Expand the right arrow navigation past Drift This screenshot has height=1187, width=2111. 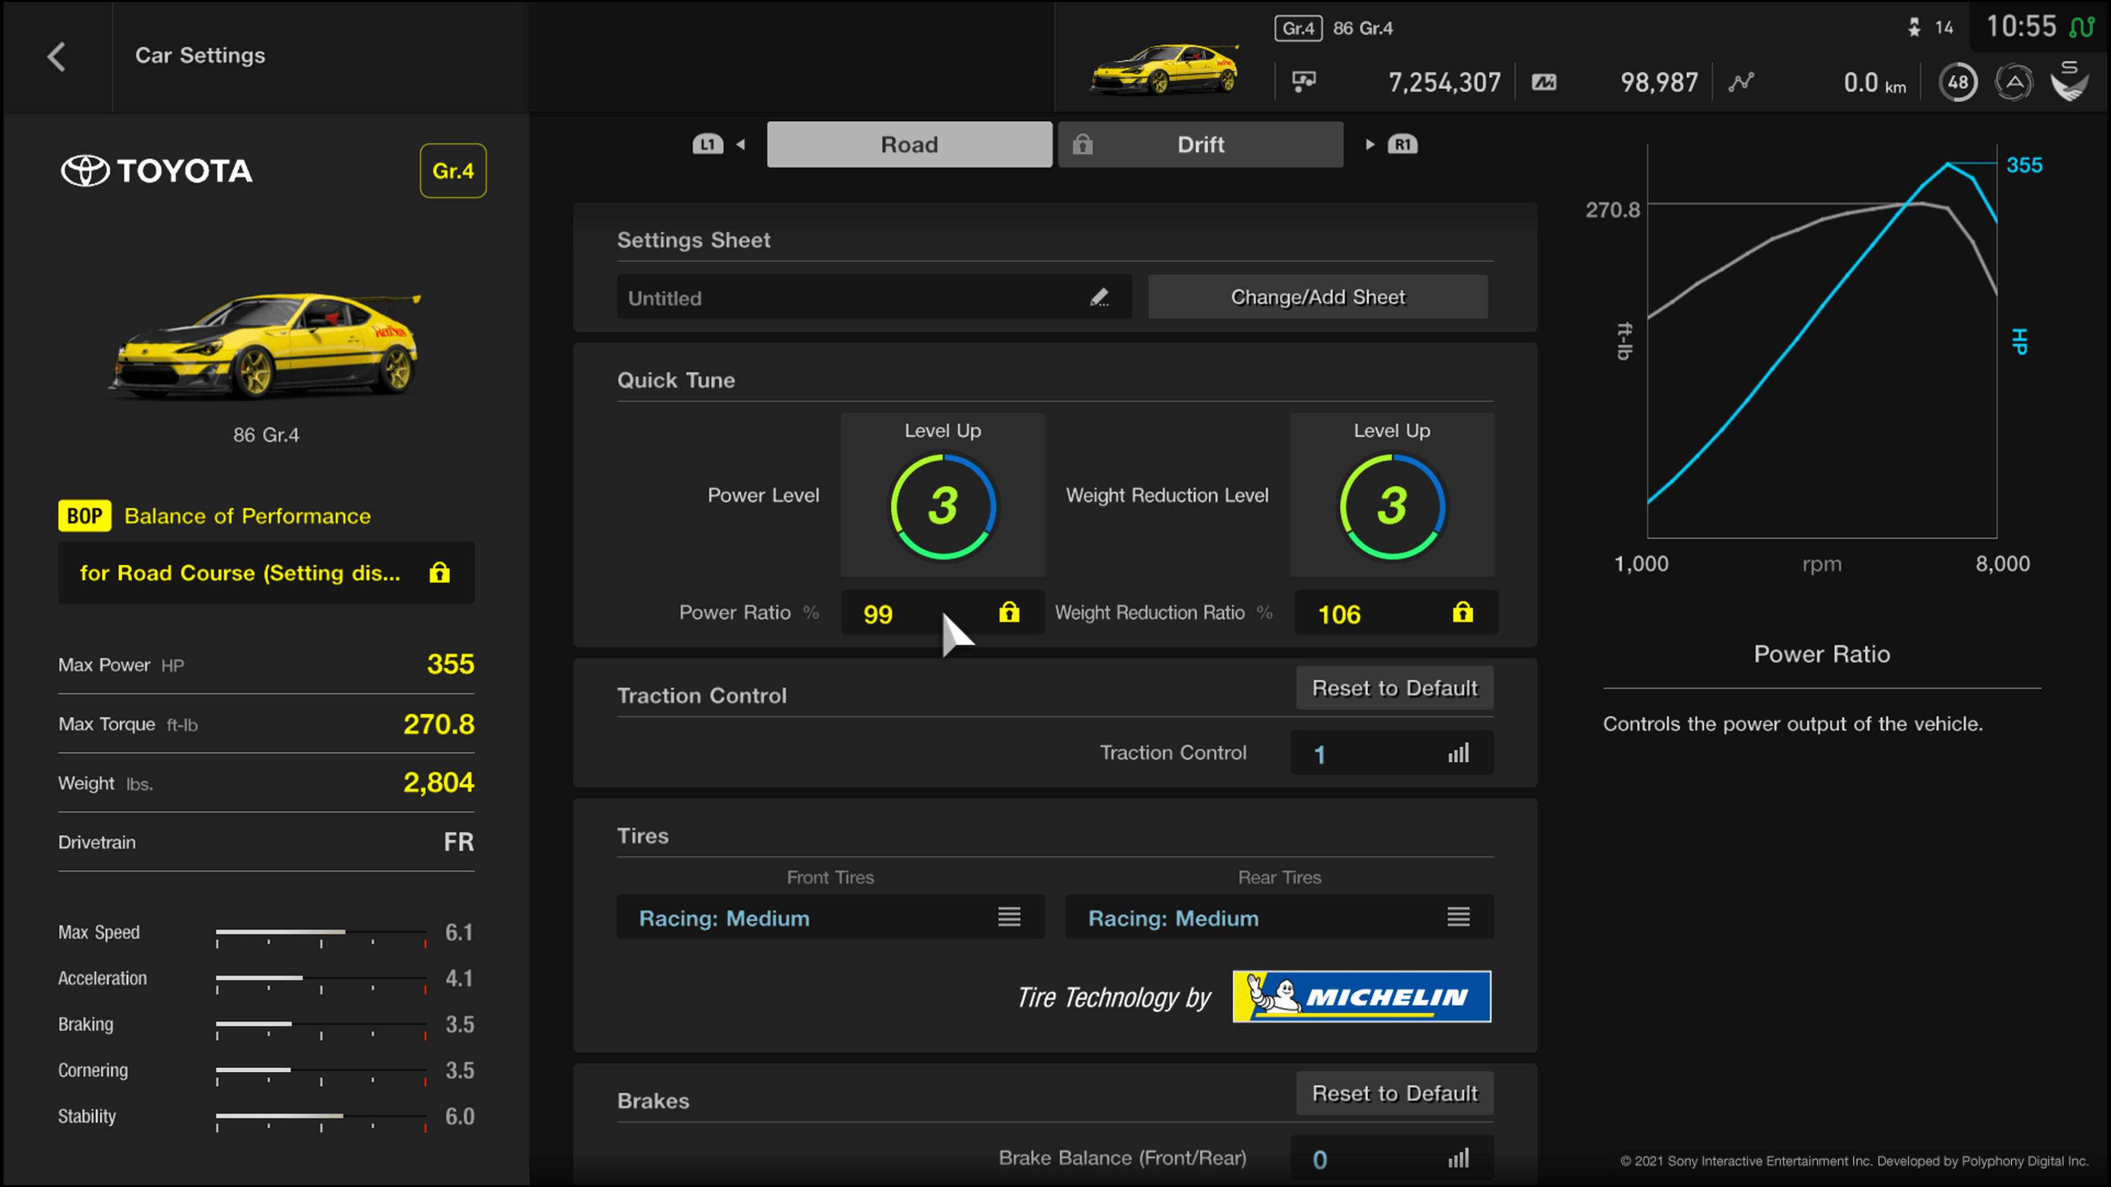click(x=1370, y=143)
